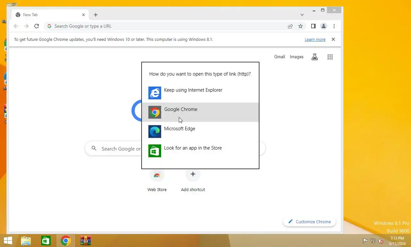Image resolution: width=411 pixels, height=247 pixels.
Task: Open Gmail link
Action: coord(280,57)
